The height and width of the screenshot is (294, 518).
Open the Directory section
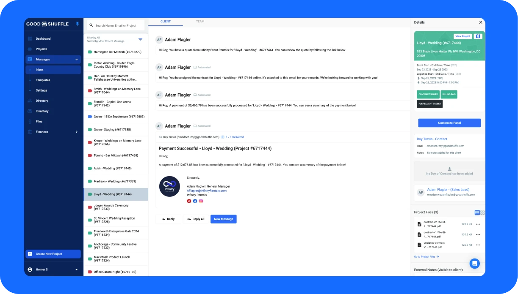(x=43, y=101)
